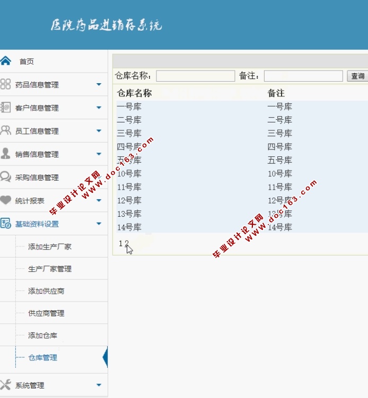
Task: Select 11号库 in warehouse name column
Action: click(x=129, y=187)
